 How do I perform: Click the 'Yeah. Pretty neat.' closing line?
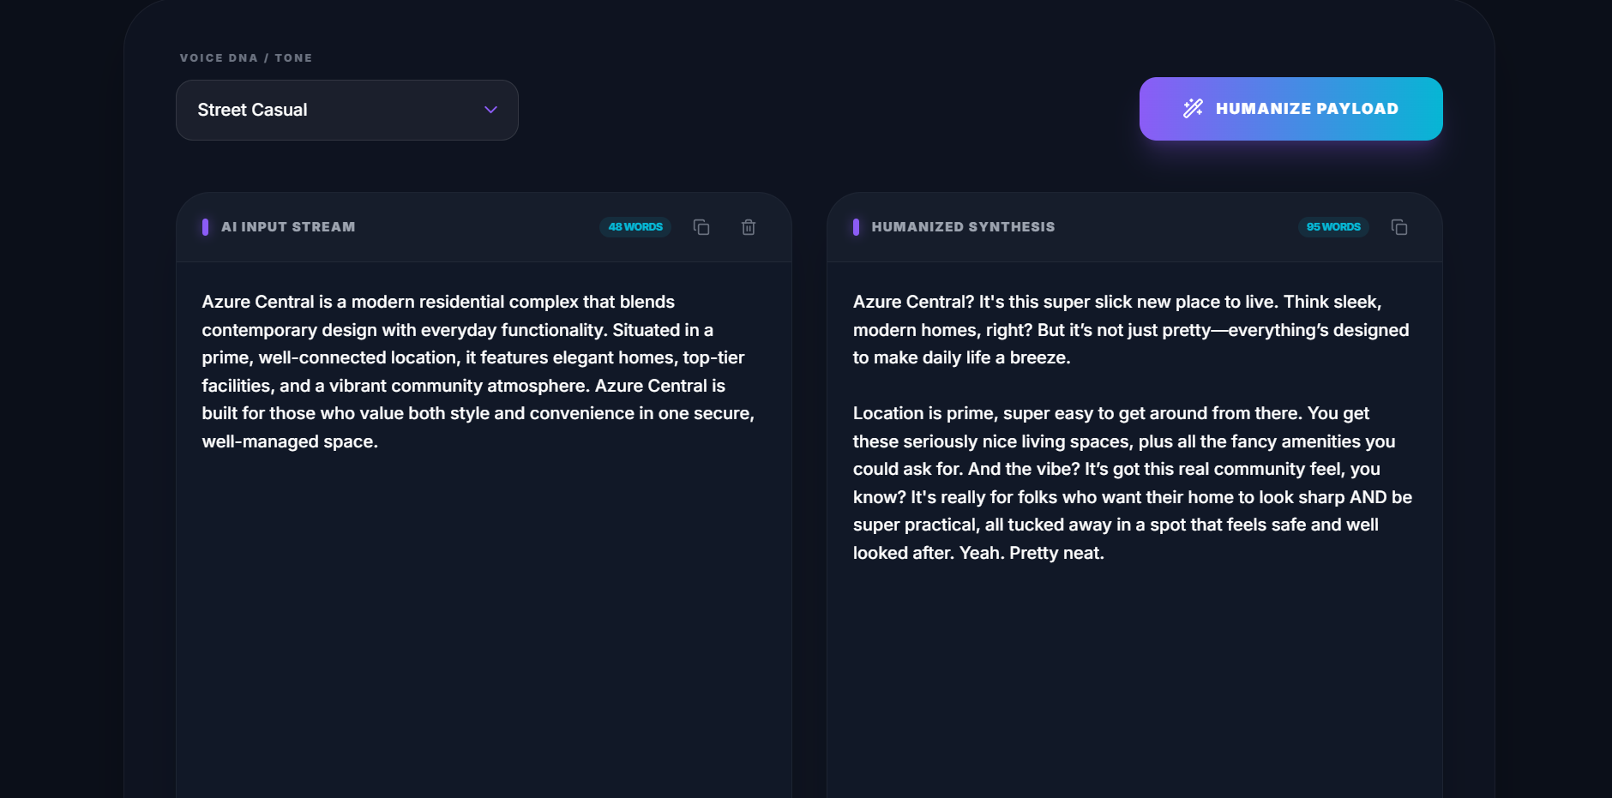(1032, 553)
